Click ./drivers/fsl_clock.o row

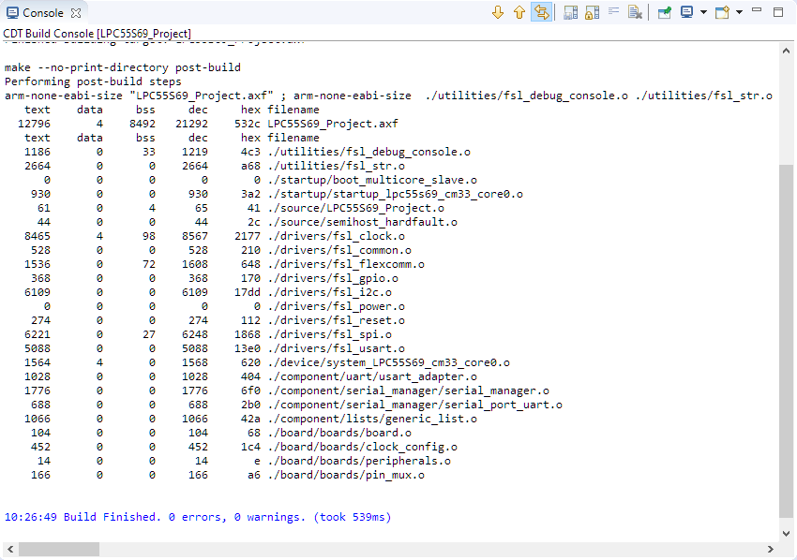[x=336, y=236]
